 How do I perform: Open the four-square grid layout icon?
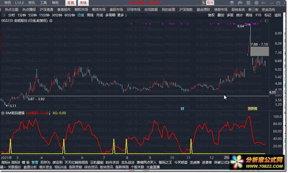click(x=248, y=3)
